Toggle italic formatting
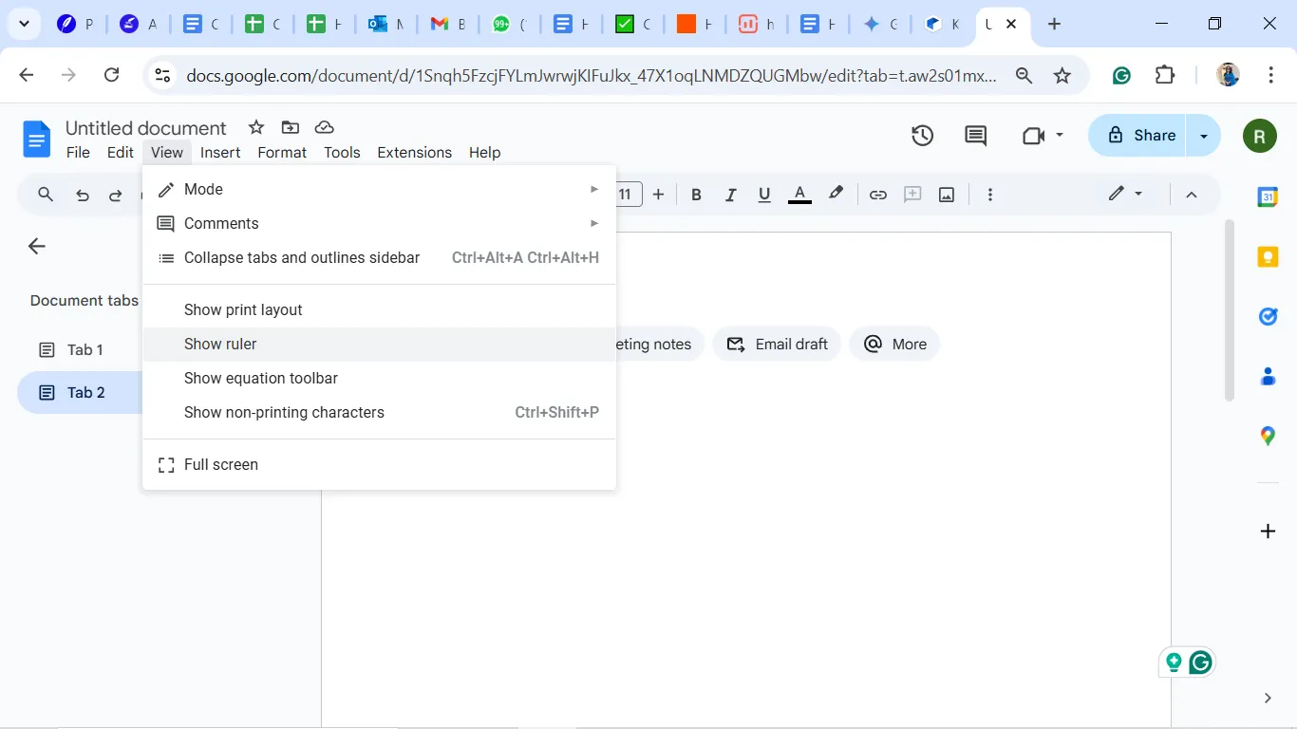This screenshot has height=729, width=1297. 730,195
